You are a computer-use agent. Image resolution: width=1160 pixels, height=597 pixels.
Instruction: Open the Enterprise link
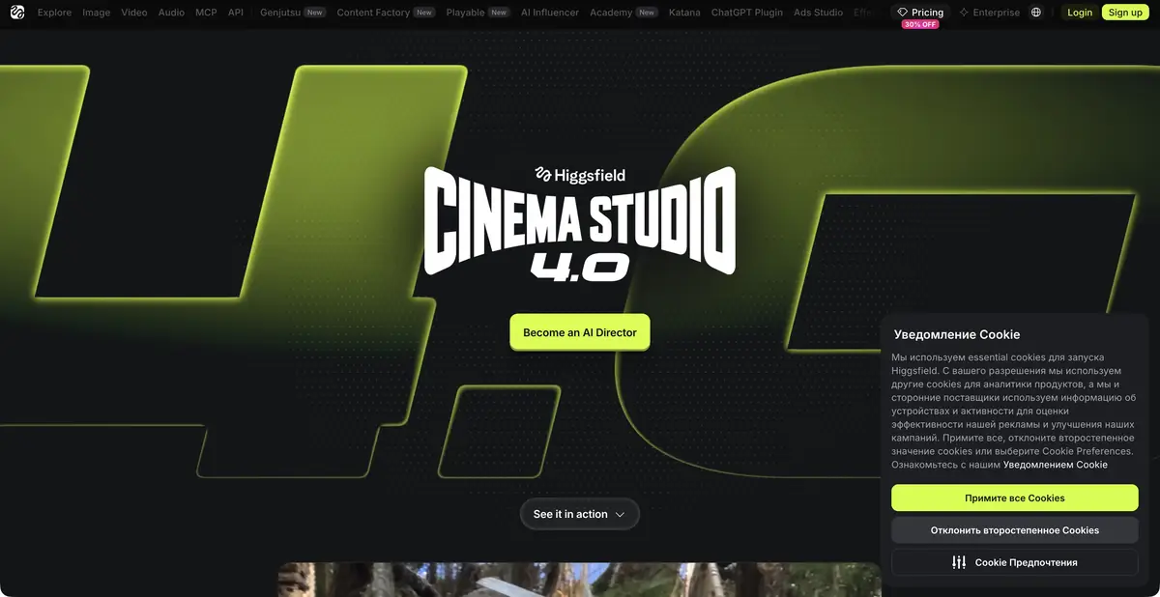(x=989, y=13)
